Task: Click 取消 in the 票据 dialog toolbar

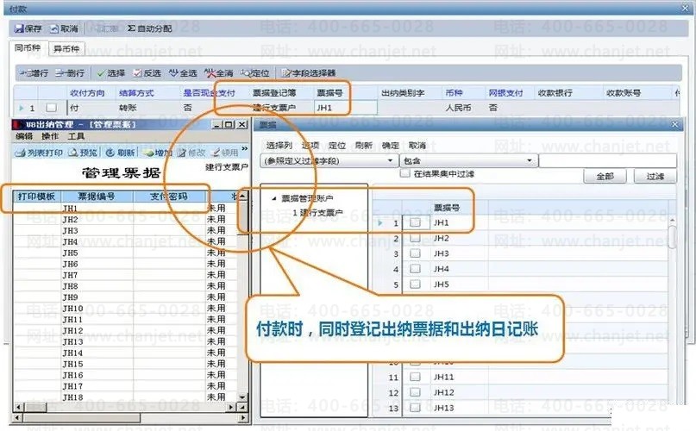Action: pyautogui.click(x=417, y=146)
